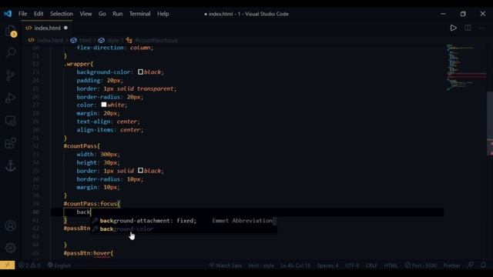Click the '#countPass:focus{' selector line
Screen dimensions: 493x277
point(92,203)
